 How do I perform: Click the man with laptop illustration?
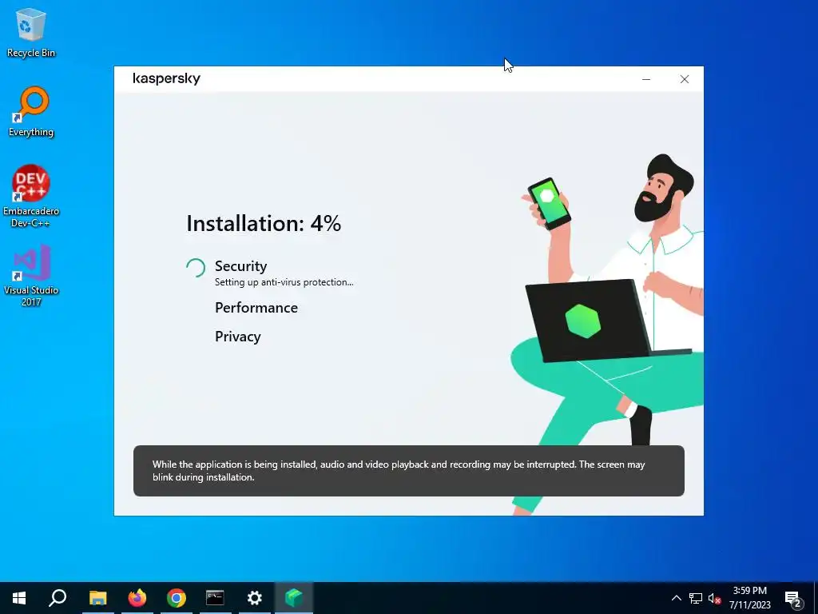608,334
